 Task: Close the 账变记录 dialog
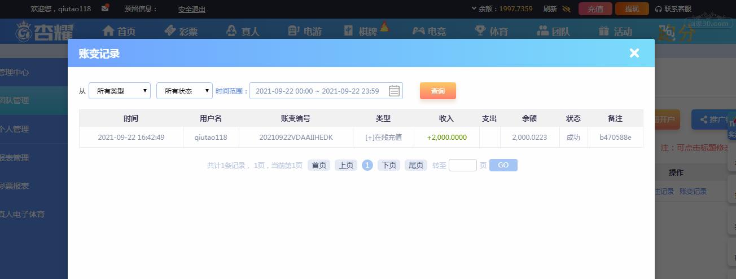click(x=634, y=53)
